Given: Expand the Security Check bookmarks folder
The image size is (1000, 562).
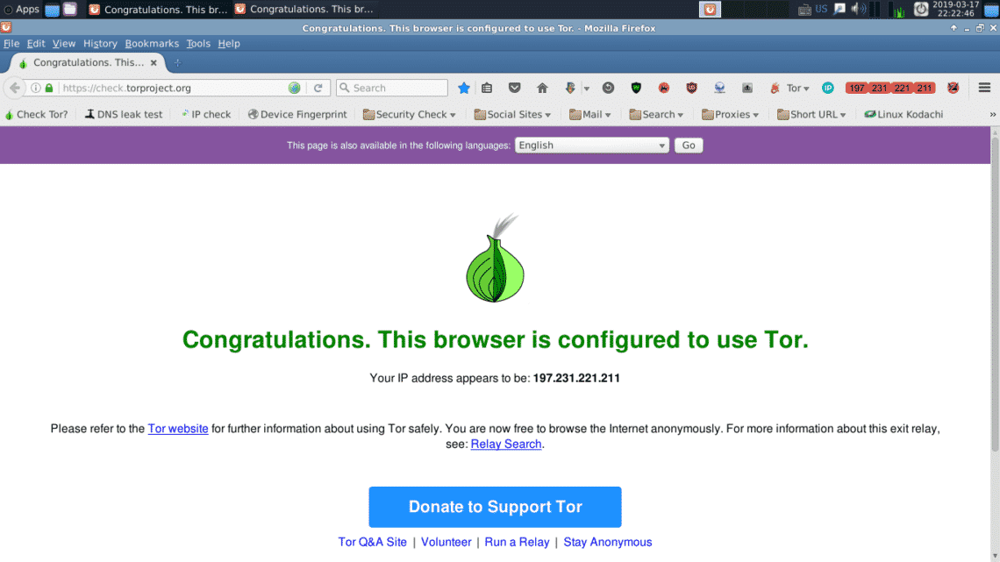Looking at the screenshot, I should pos(409,115).
